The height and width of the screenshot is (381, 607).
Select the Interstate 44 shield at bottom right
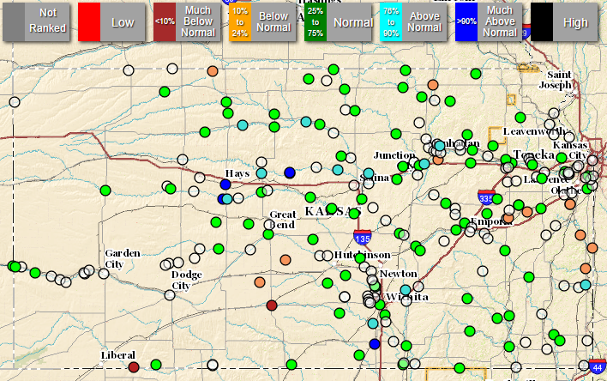[598, 366]
